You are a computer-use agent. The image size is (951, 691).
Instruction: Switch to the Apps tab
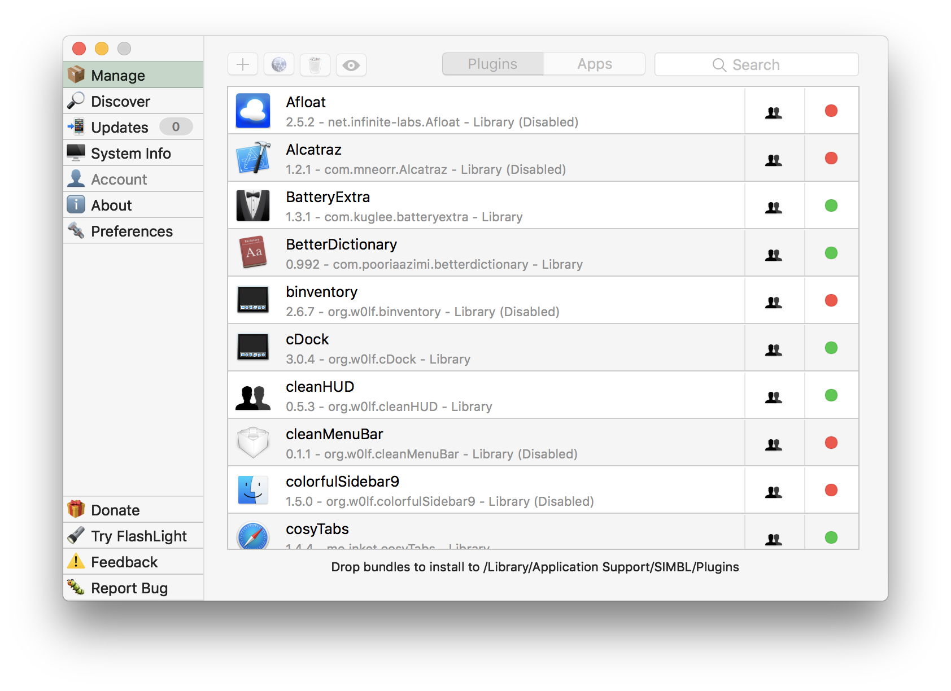(594, 64)
